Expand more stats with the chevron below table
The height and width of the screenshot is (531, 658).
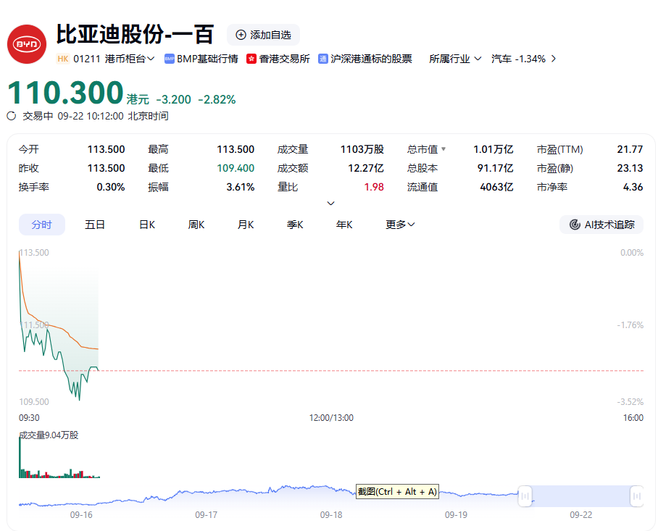click(330, 204)
